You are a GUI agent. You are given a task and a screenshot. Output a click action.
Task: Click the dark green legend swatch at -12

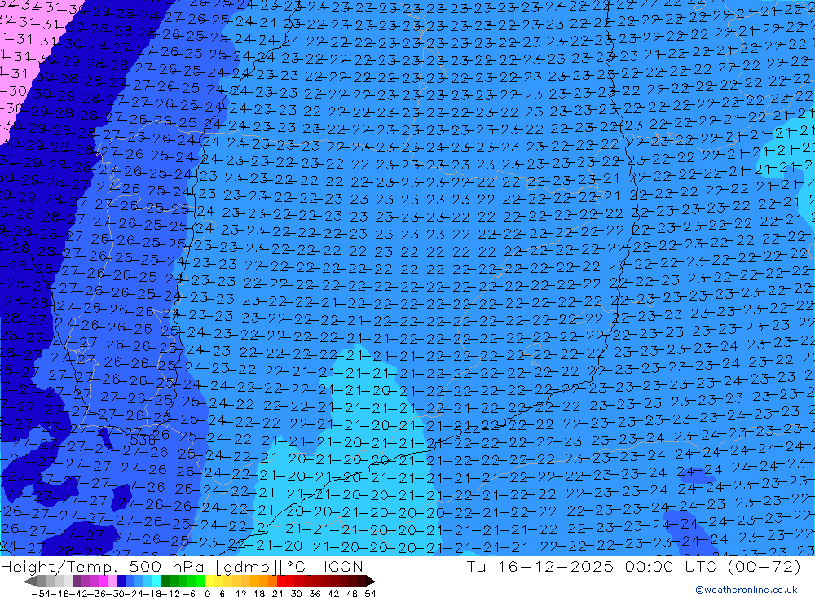point(165,582)
